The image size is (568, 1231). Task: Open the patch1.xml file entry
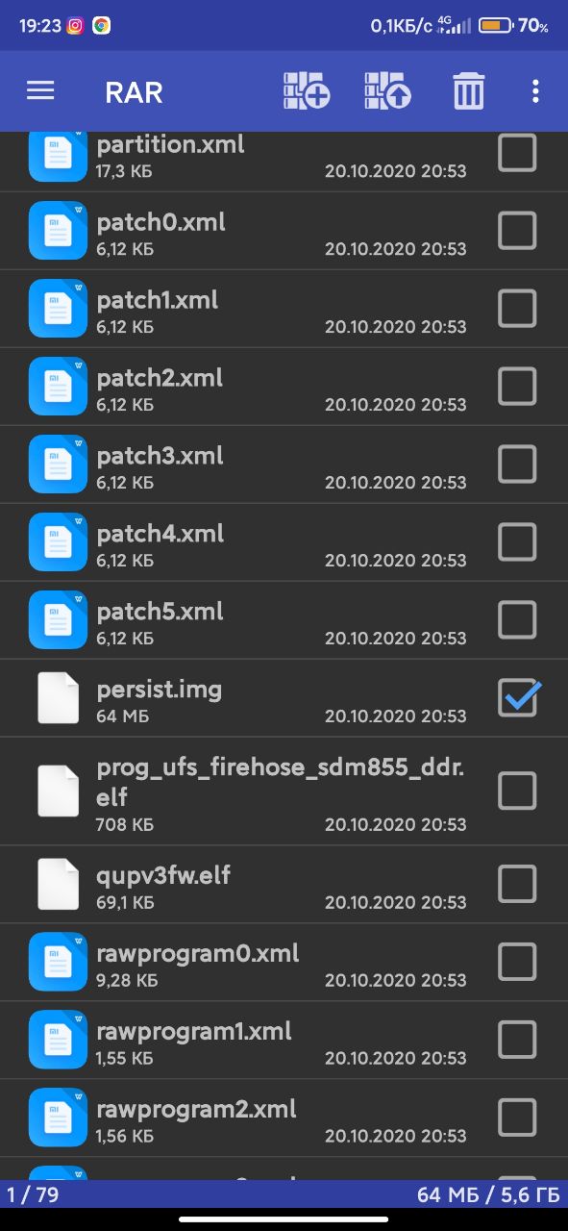tap(284, 309)
